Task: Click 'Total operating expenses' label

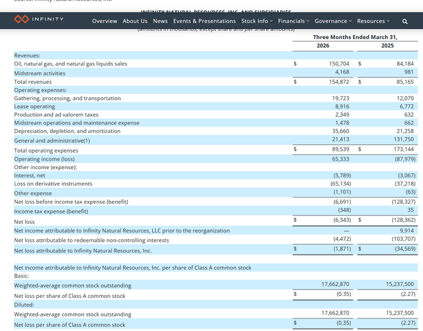Action: (x=46, y=151)
